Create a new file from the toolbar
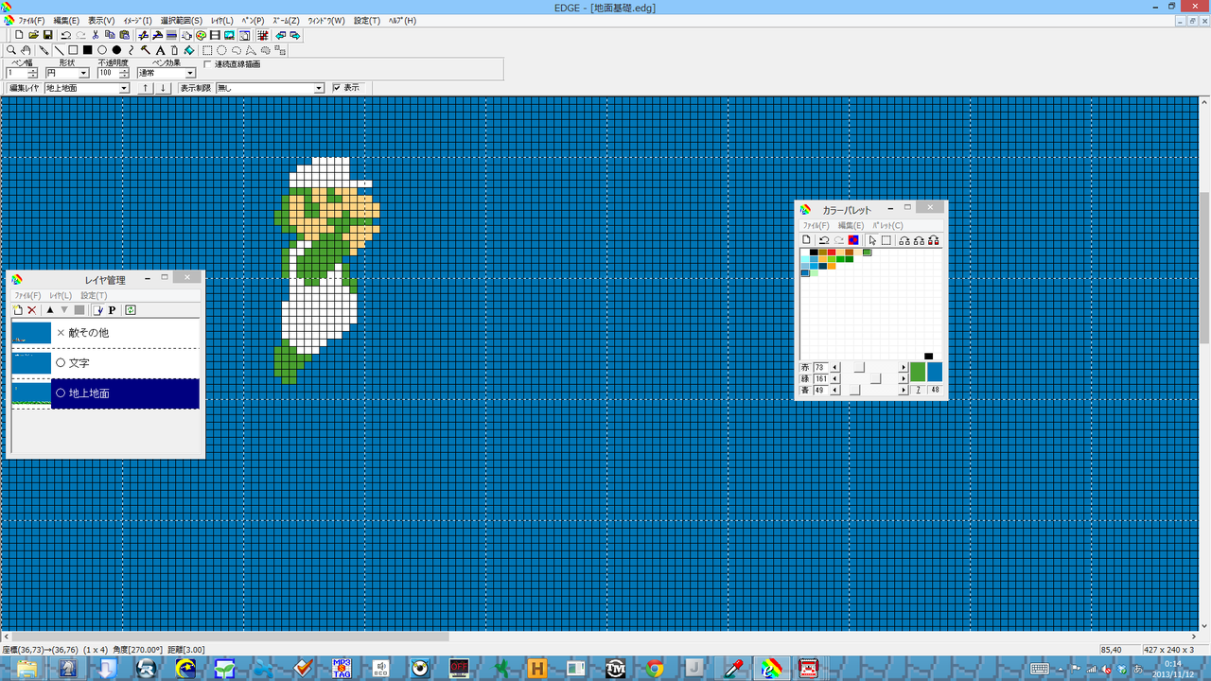Screen dimensions: 1211x681 coord(19,35)
